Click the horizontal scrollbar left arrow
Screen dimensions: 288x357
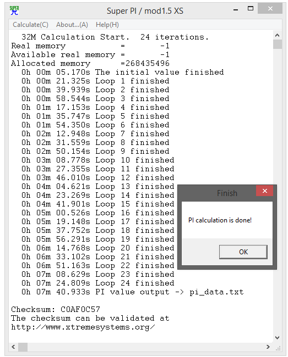pyautogui.click(x=13, y=347)
